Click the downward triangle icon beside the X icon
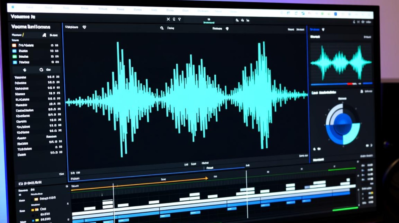Image resolution: width=399 pixels, height=223 pixels. click(179, 19)
